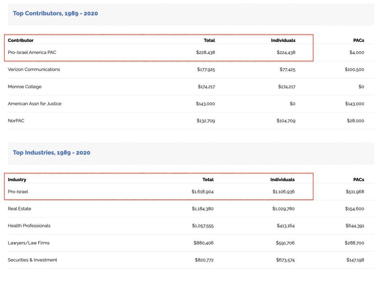Click the Total header in contributors table
Image resolution: width=375 pixels, height=282 pixels.
click(209, 40)
